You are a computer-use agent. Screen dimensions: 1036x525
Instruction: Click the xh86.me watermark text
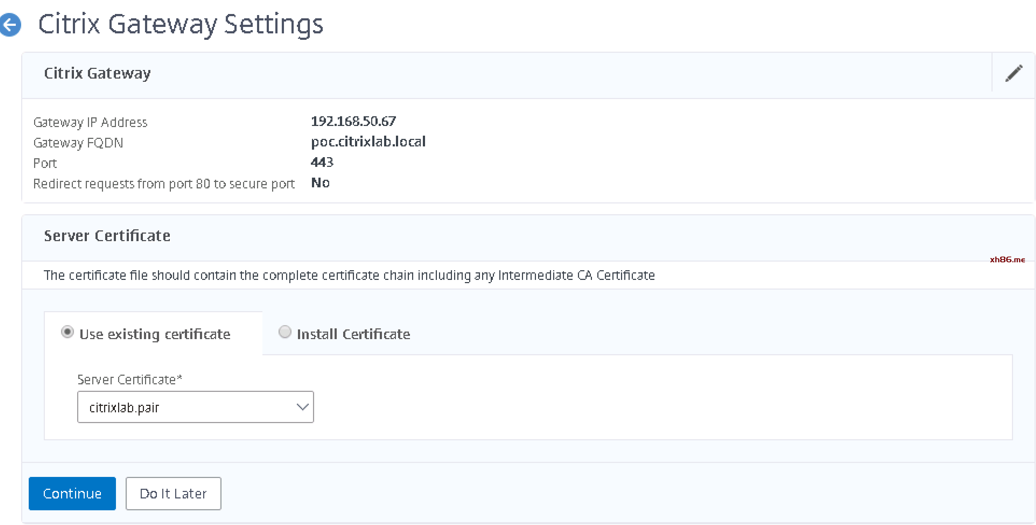coord(1007,260)
